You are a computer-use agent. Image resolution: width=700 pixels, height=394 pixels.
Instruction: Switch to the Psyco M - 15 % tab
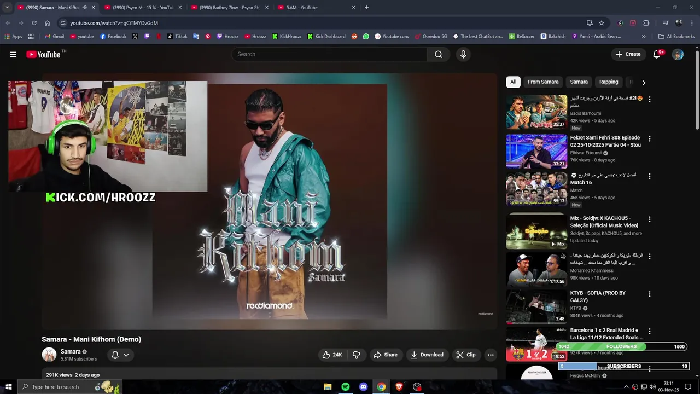(143, 8)
